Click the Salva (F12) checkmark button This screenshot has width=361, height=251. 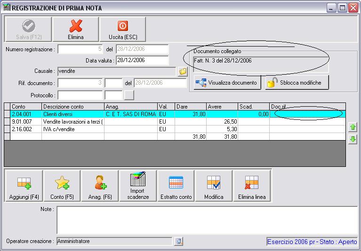pos(28,29)
